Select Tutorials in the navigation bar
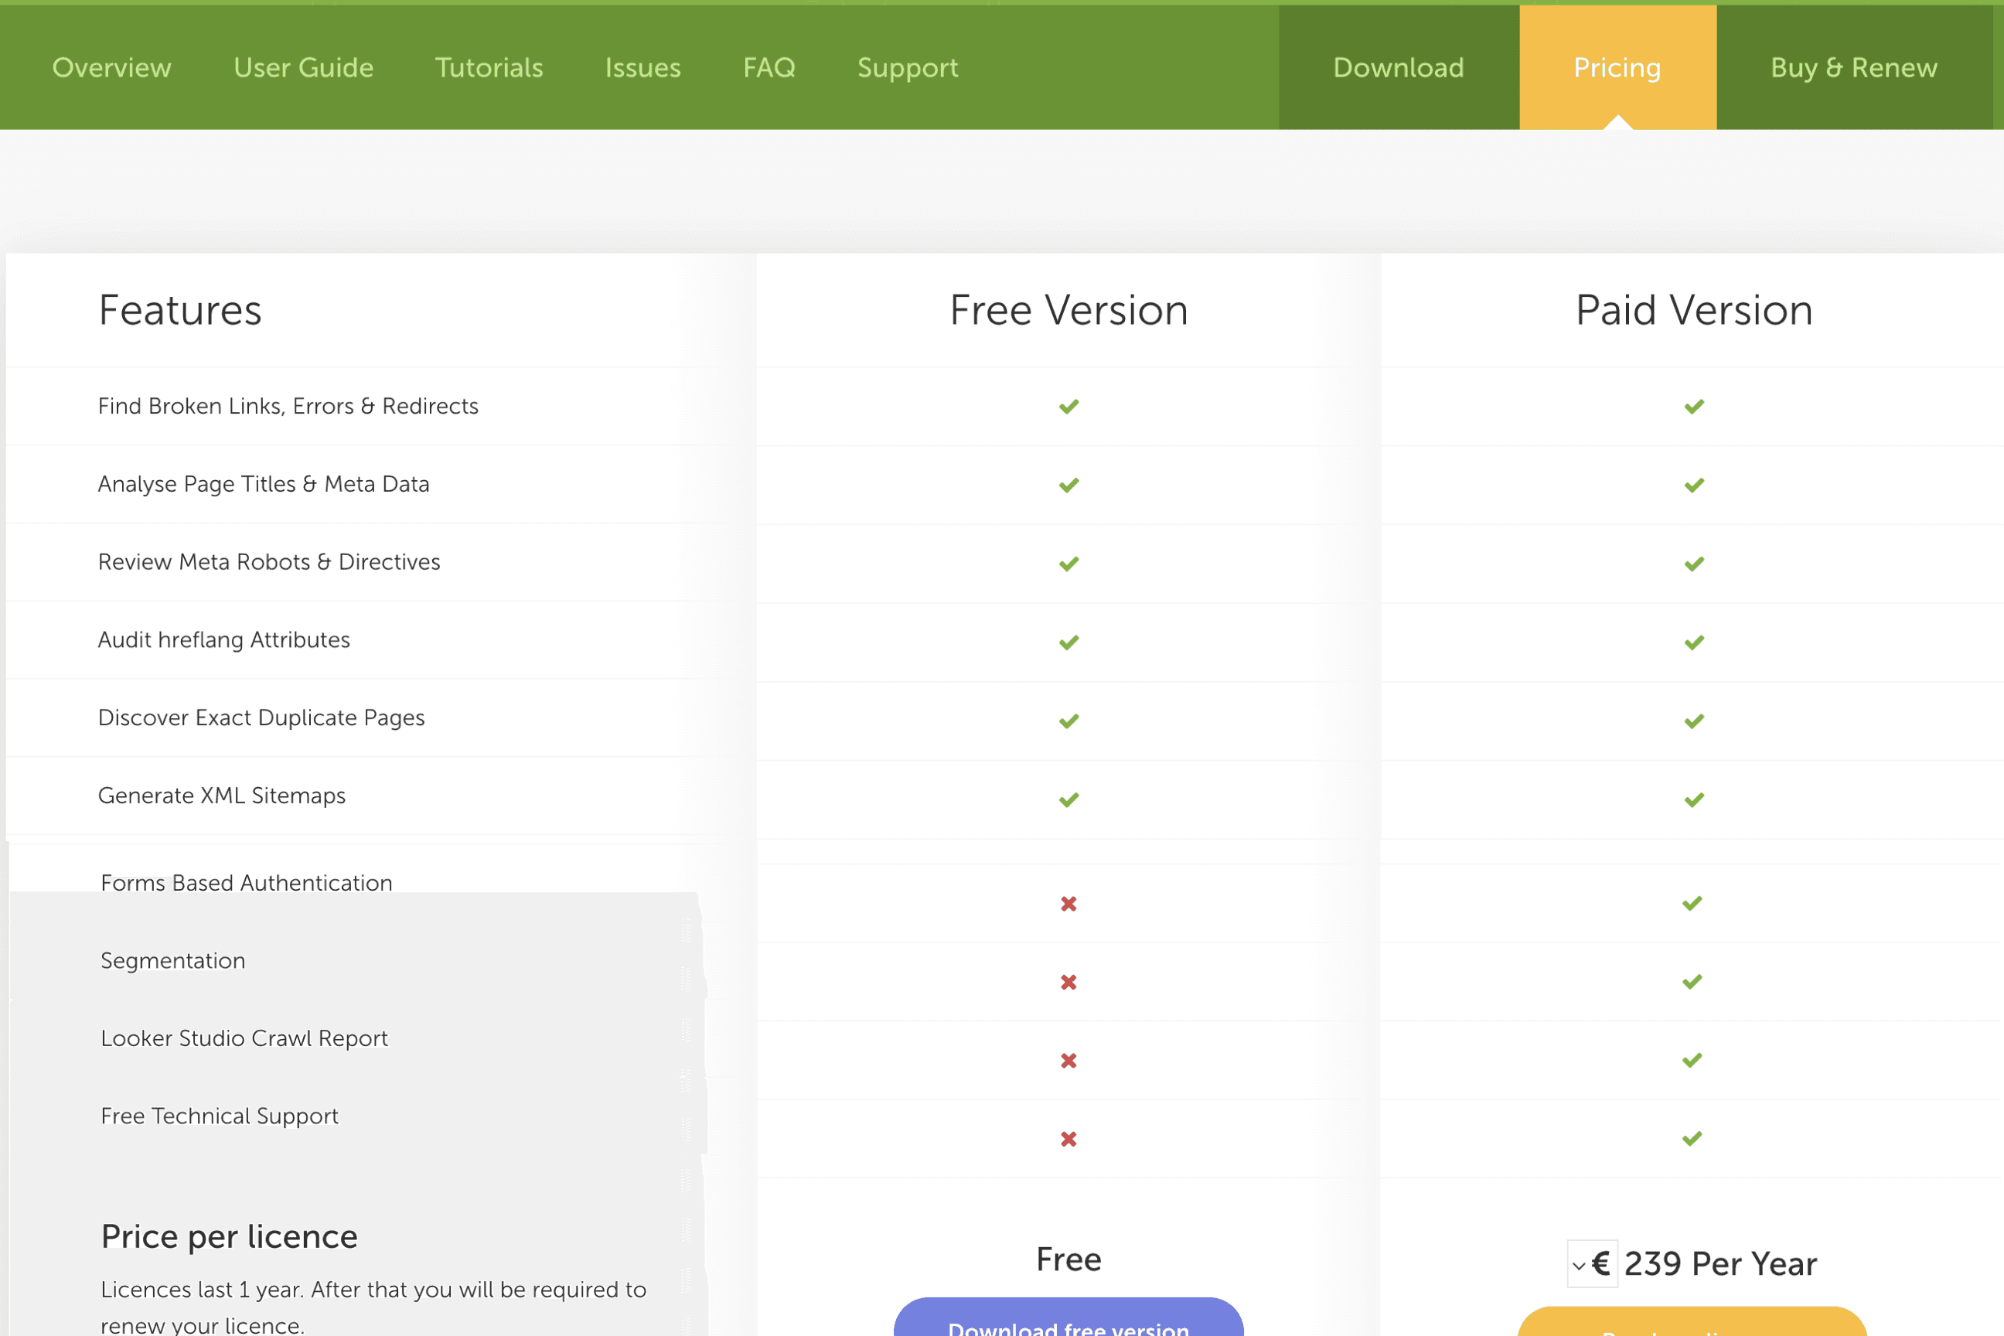This screenshot has height=1336, width=2004. coord(488,67)
